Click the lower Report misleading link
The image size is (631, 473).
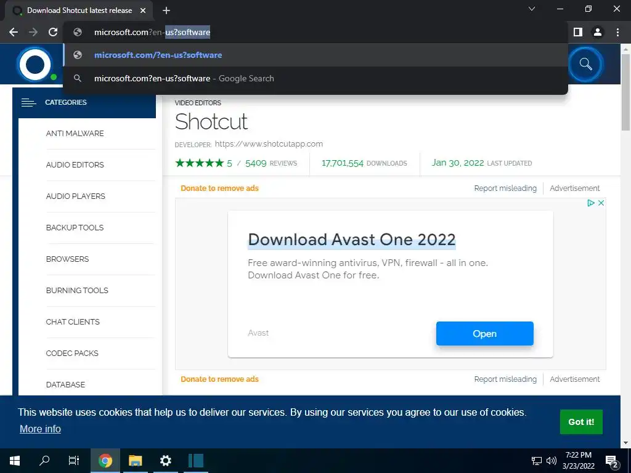click(505, 379)
